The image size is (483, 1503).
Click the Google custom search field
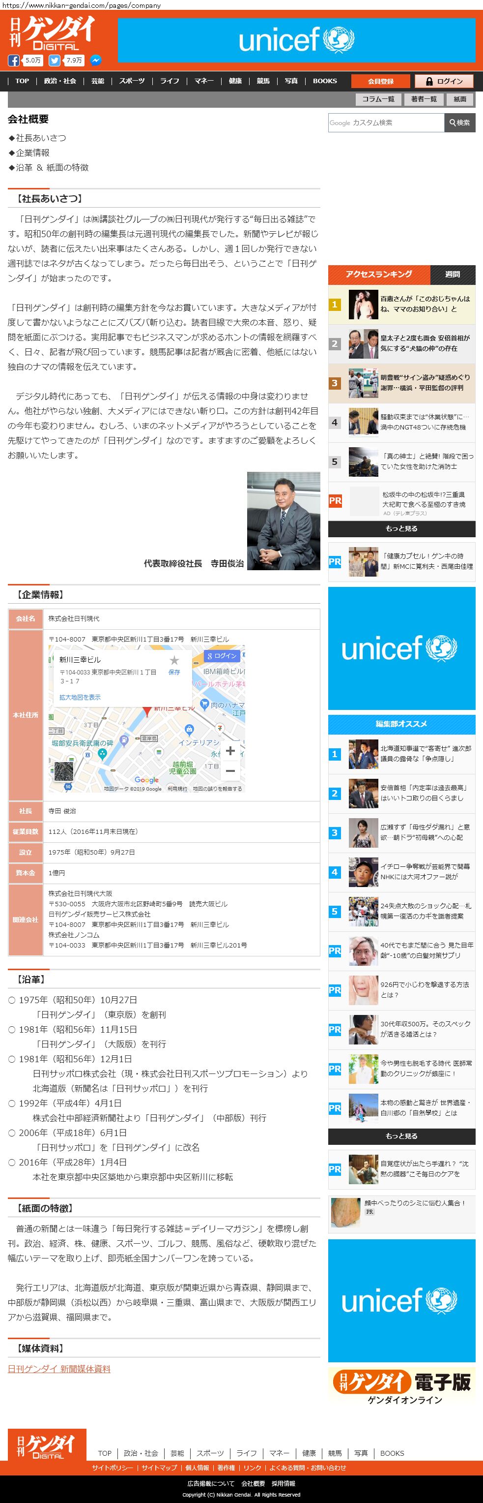click(x=386, y=123)
